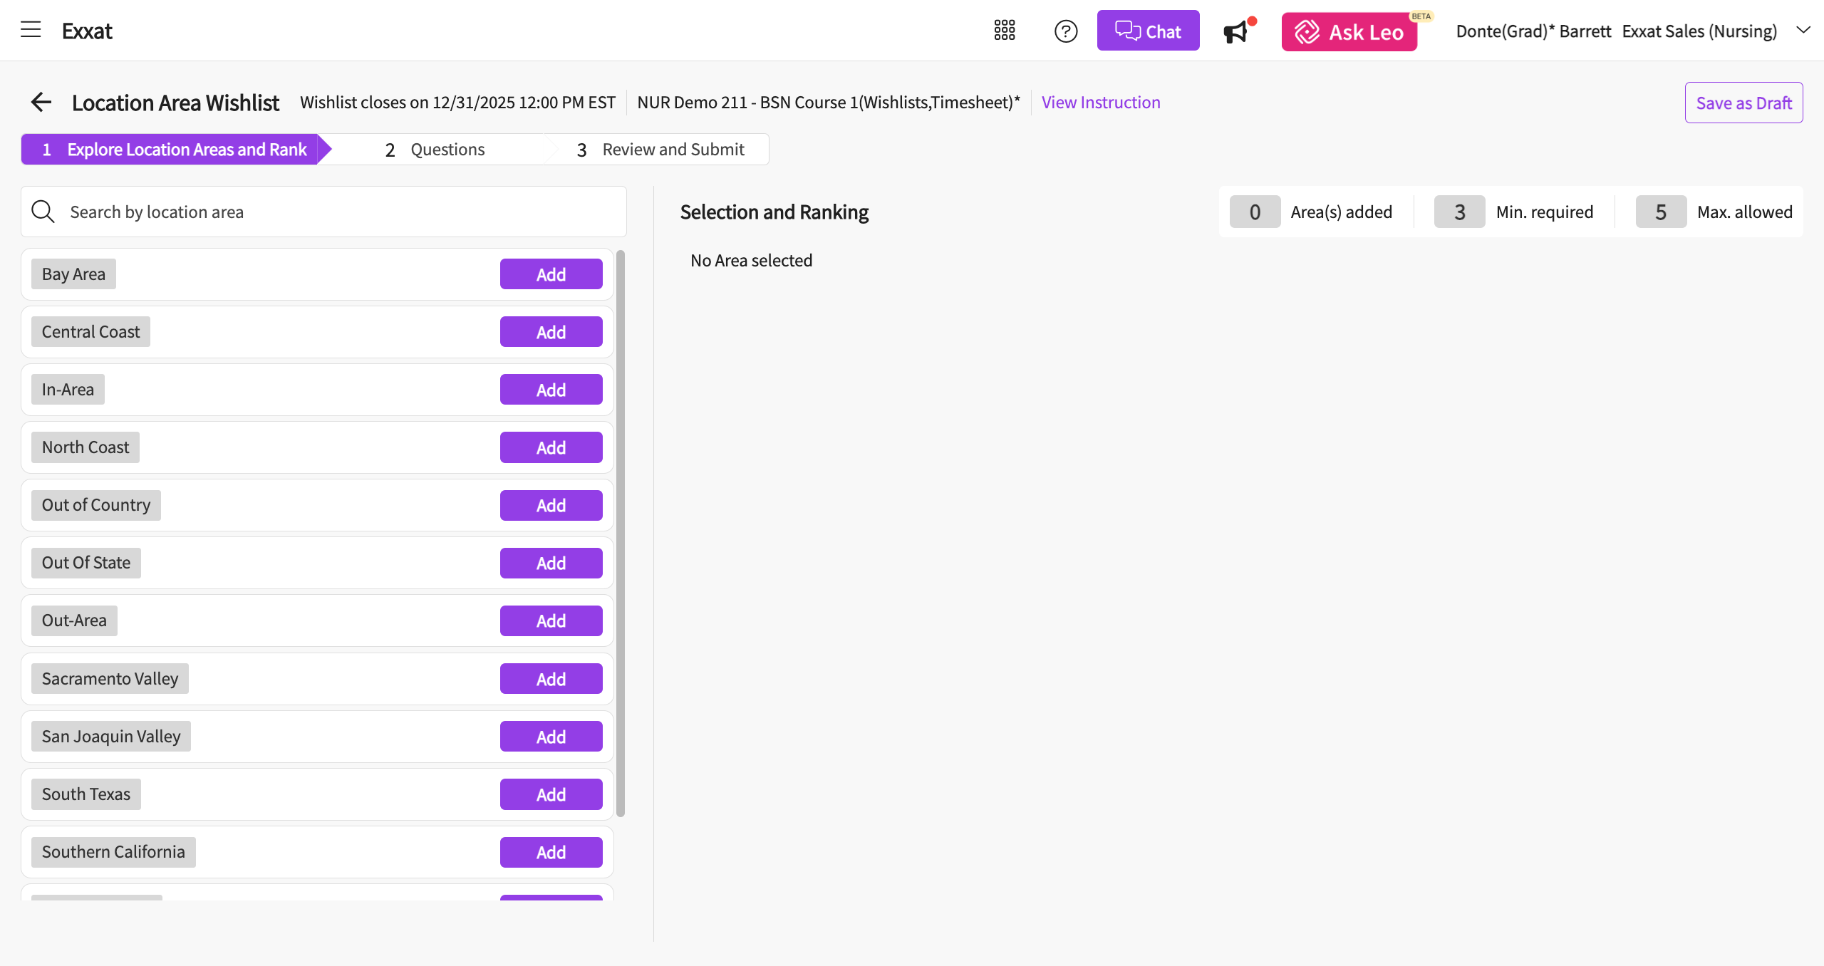Open the apps grid launcher
The image size is (1824, 966).
(1005, 31)
